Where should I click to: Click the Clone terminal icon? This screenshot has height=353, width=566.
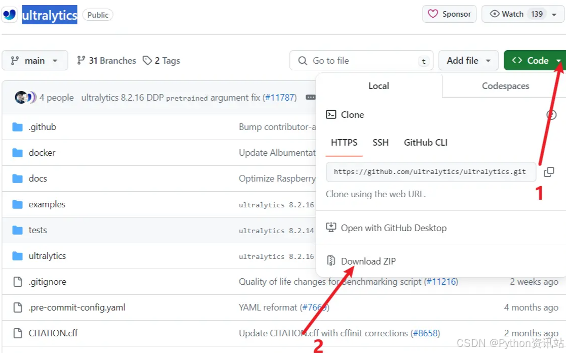click(x=331, y=114)
